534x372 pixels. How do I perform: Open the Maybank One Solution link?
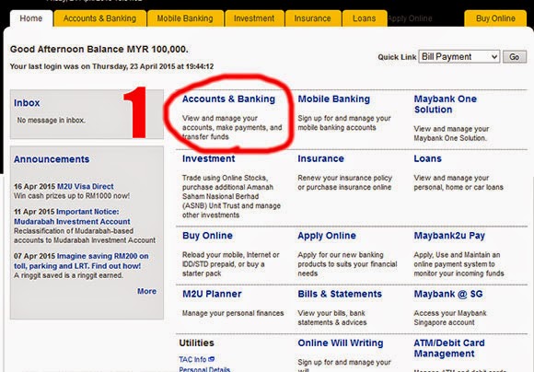pyautogui.click(x=445, y=104)
